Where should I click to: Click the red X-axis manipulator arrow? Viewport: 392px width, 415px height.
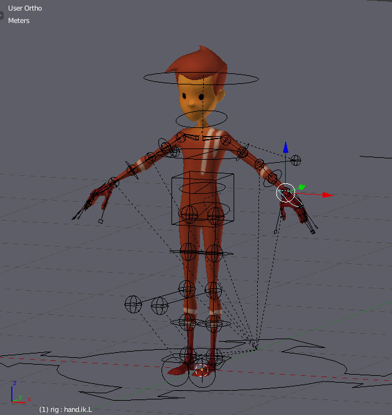328,195
